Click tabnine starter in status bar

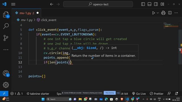click(x=38, y=94)
